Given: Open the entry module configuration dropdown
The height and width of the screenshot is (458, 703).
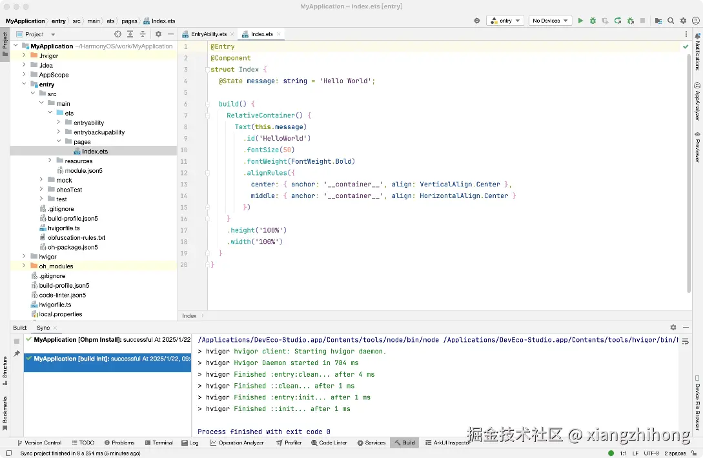Looking at the screenshot, I should [505, 21].
